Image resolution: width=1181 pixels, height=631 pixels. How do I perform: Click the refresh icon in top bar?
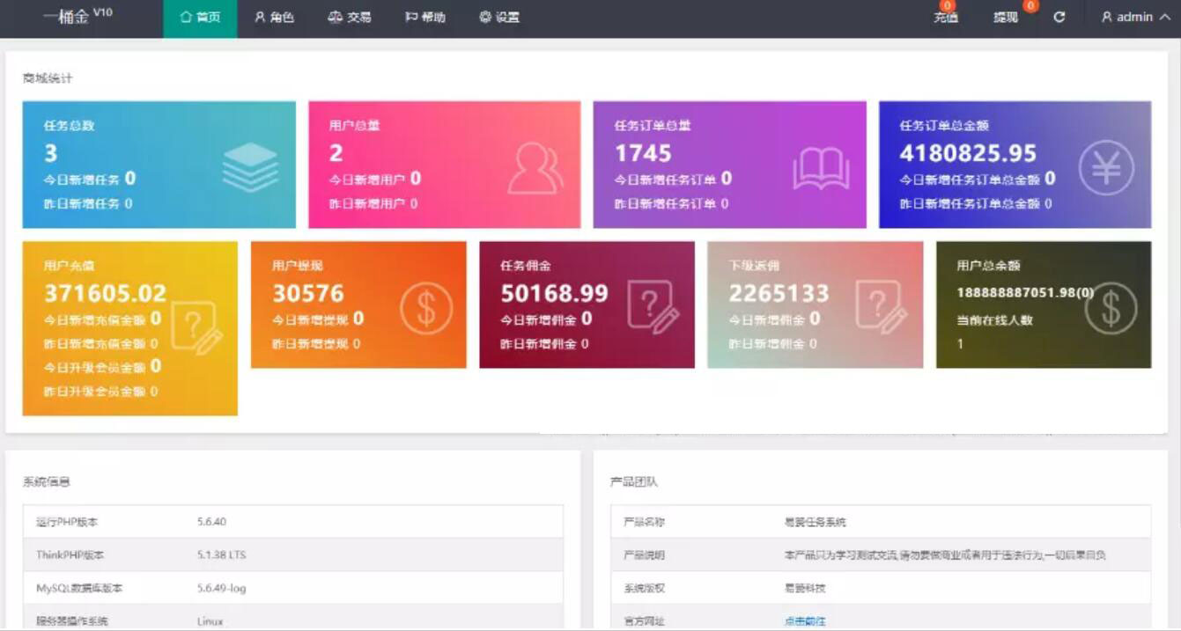(x=1059, y=17)
